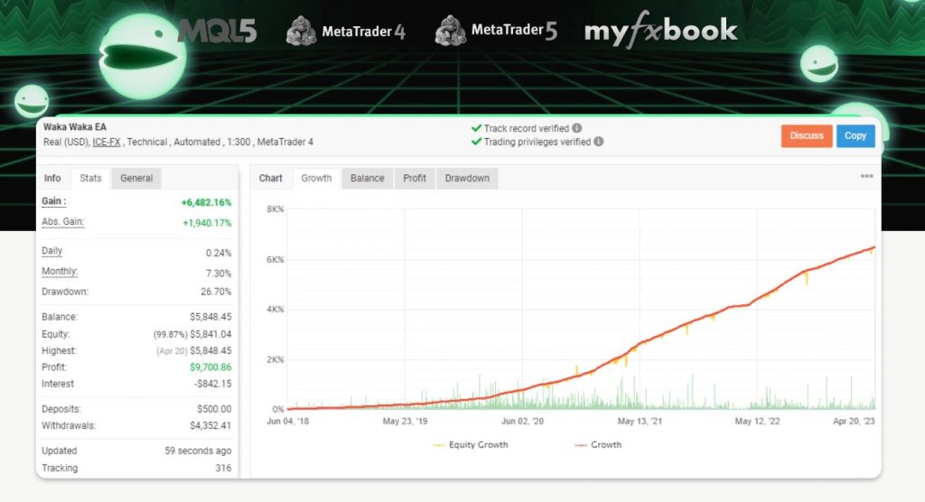925x502 pixels.
Task: Open the chart options three-dot menu
Action: pyautogui.click(x=866, y=176)
